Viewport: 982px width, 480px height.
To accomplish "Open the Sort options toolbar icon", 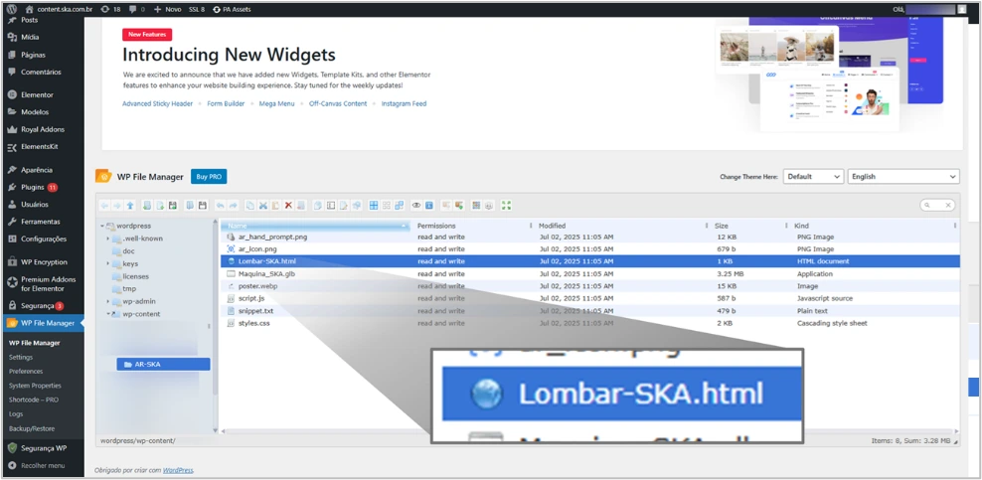I will tap(489, 206).
